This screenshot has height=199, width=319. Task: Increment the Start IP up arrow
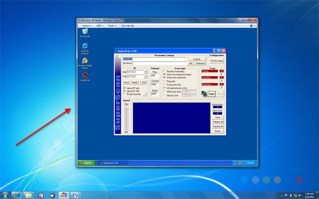146,71
